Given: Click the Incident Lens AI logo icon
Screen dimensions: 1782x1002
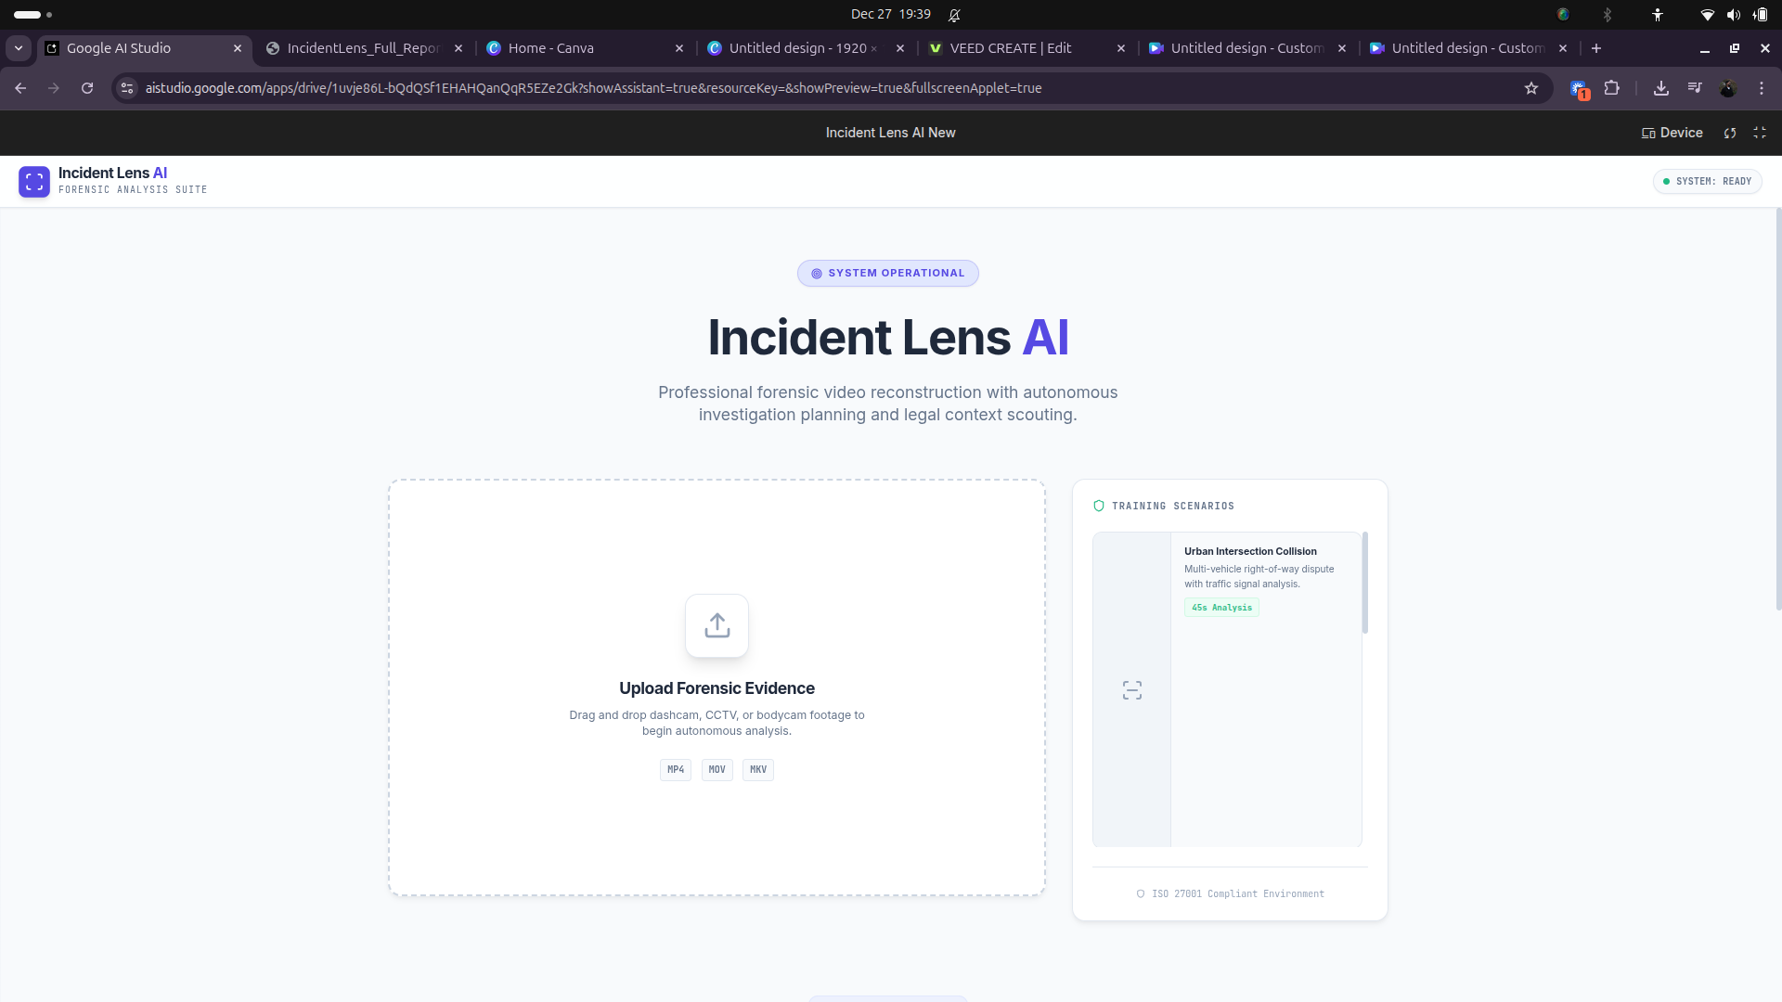Looking at the screenshot, I should pyautogui.click(x=34, y=182).
